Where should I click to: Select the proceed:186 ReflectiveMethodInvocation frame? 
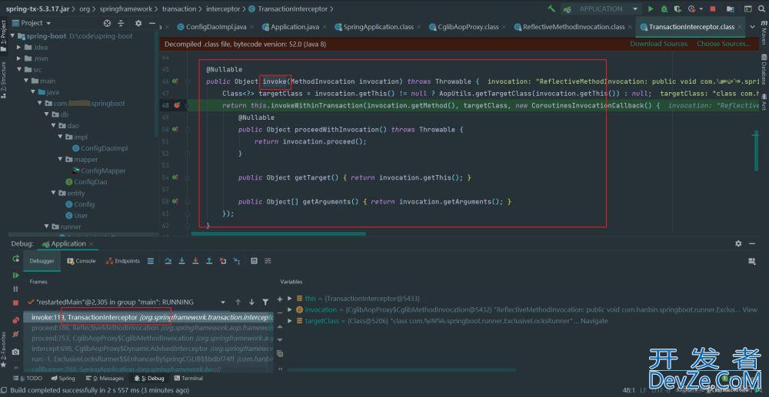pos(148,328)
